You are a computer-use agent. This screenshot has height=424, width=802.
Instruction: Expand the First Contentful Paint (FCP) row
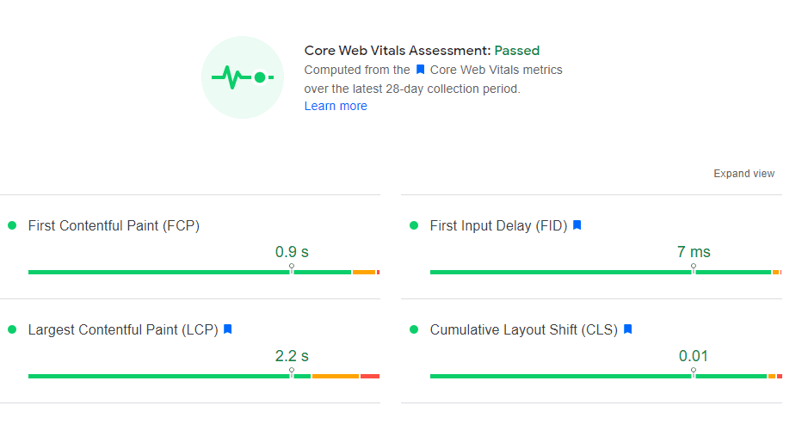pyautogui.click(x=114, y=226)
